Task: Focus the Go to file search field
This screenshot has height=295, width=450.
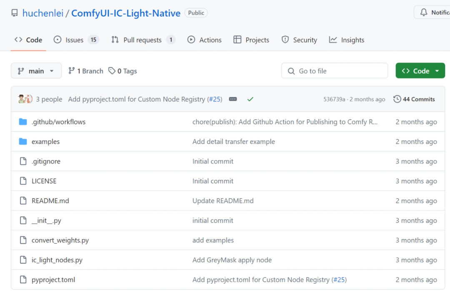Action: [x=335, y=71]
